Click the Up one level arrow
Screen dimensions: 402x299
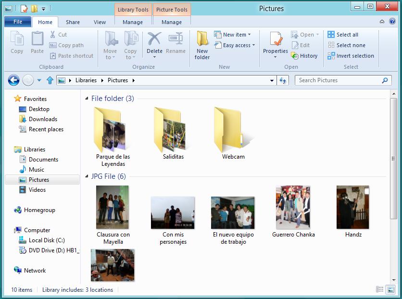pos(50,80)
